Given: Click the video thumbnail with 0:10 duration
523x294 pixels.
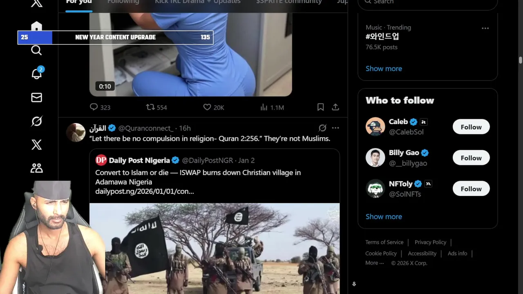Looking at the screenshot, I should click(191, 54).
